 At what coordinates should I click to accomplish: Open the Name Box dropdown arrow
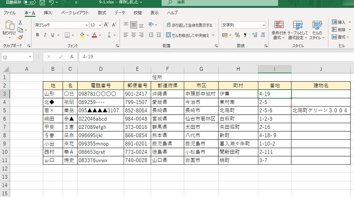point(30,57)
